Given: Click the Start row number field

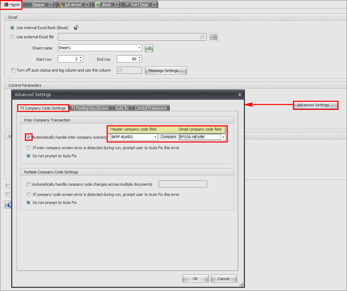Looking at the screenshot, I should point(68,59).
